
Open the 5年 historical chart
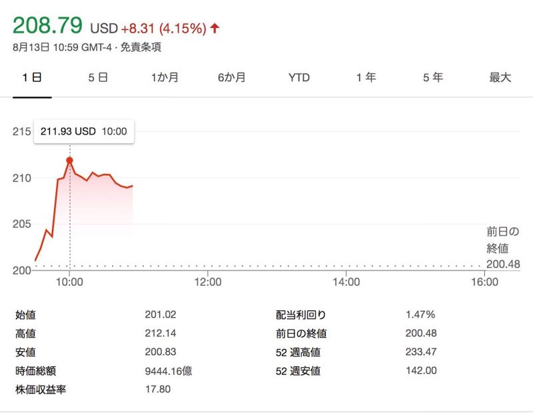[434, 78]
